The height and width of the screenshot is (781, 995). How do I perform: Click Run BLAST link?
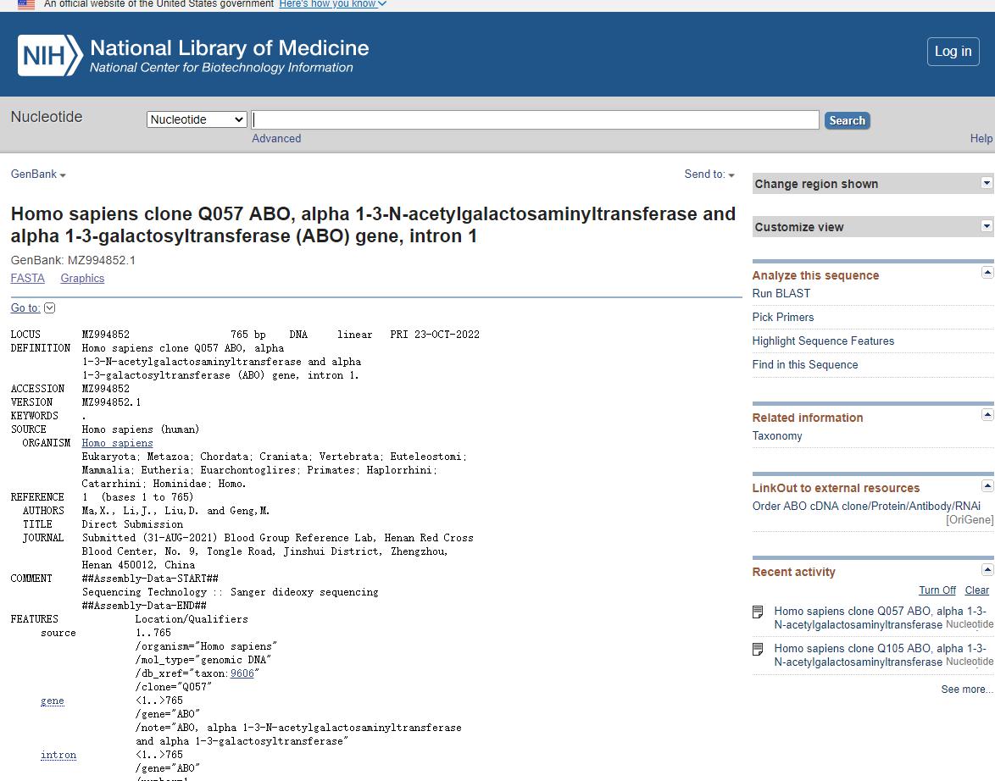tap(781, 293)
